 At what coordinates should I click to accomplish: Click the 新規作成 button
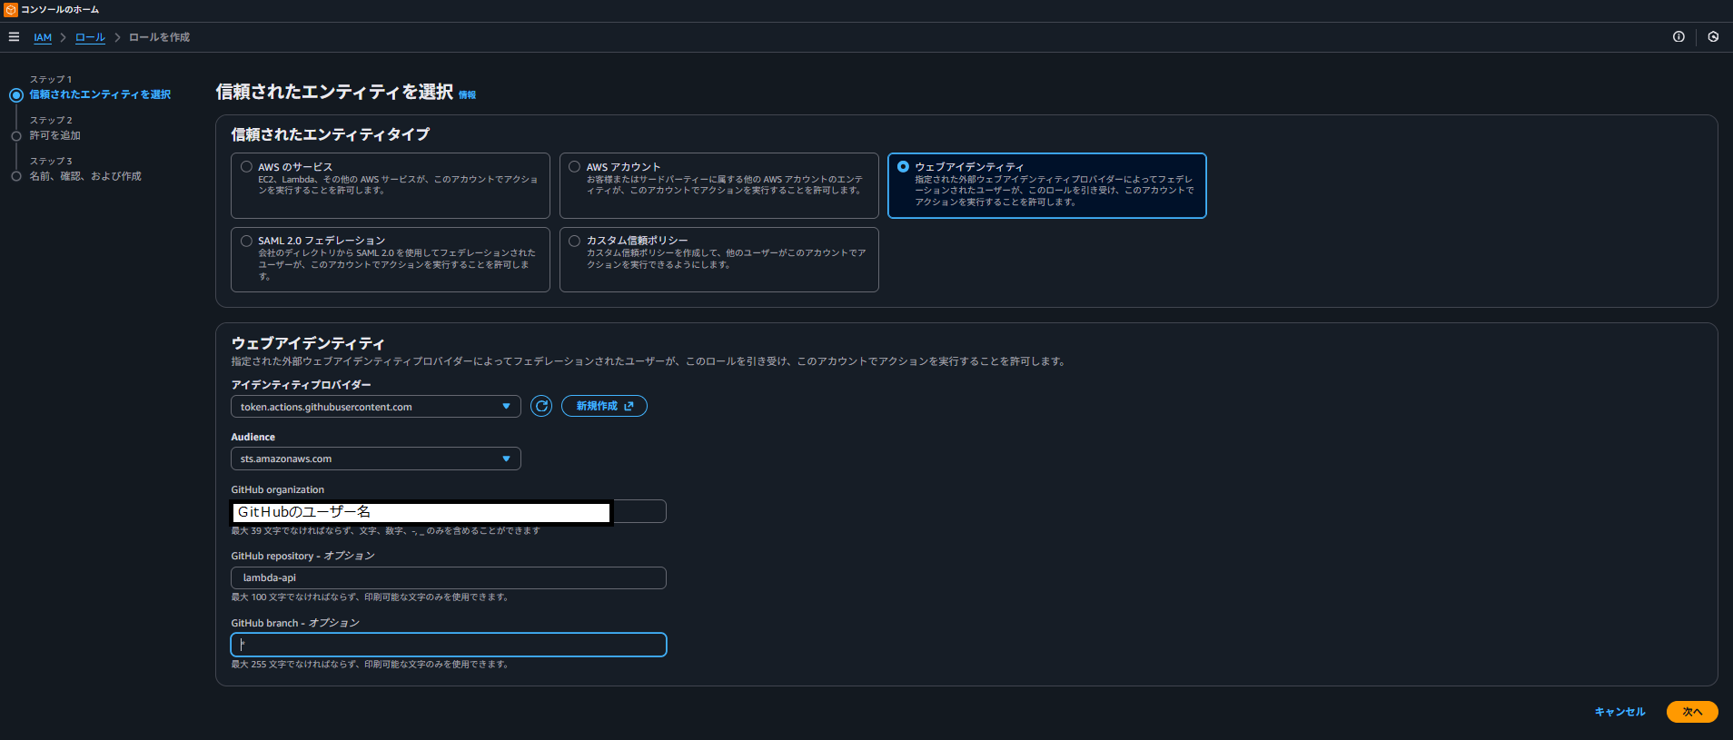pos(604,406)
